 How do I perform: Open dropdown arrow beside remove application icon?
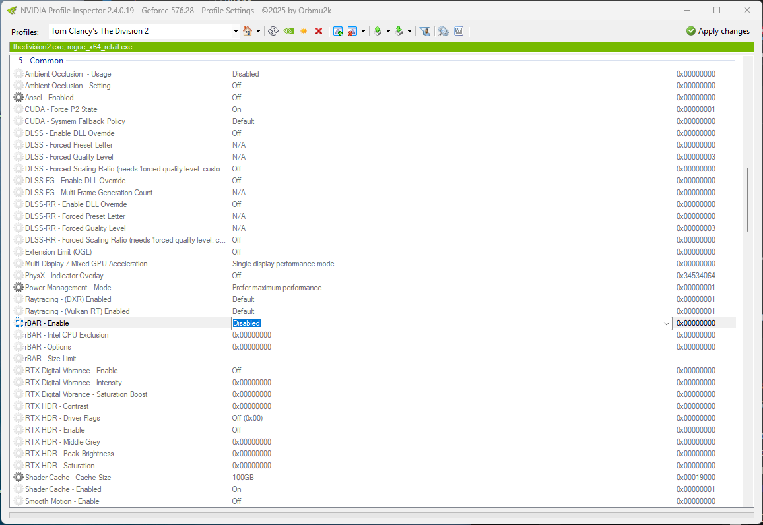tap(363, 31)
